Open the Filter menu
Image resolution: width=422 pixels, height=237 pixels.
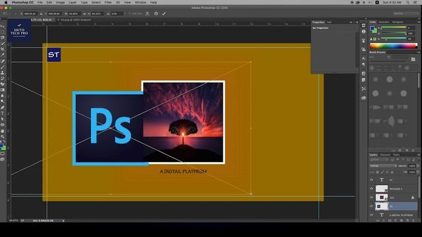(x=108, y=3)
